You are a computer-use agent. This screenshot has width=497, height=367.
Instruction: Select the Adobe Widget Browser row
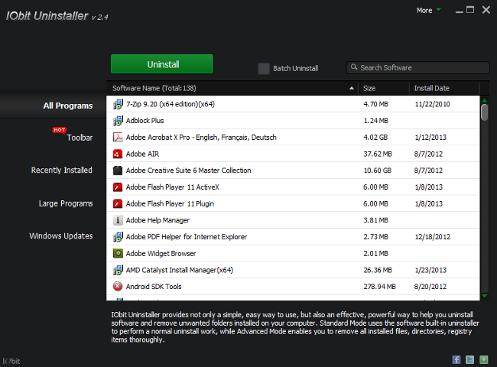click(293, 254)
